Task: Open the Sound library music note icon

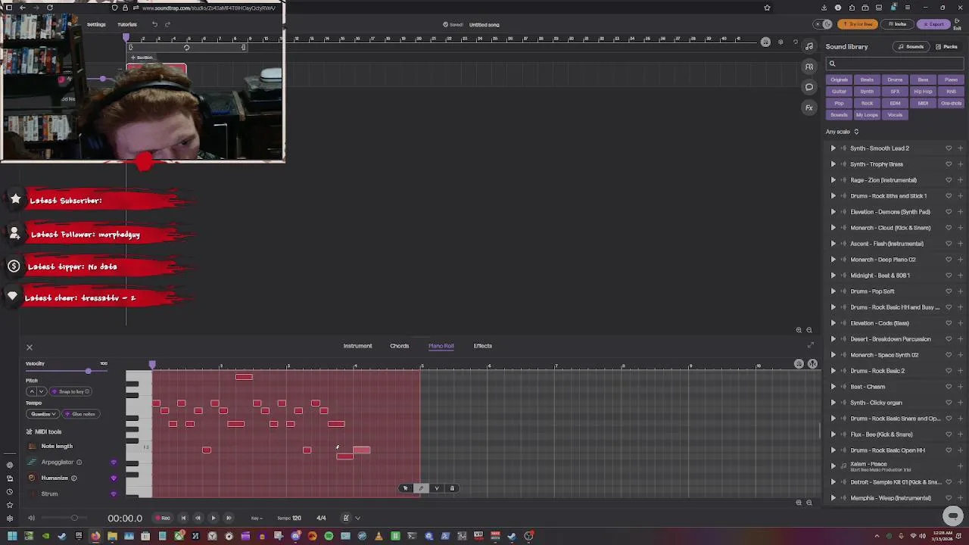Action: click(x=809, y=46)
